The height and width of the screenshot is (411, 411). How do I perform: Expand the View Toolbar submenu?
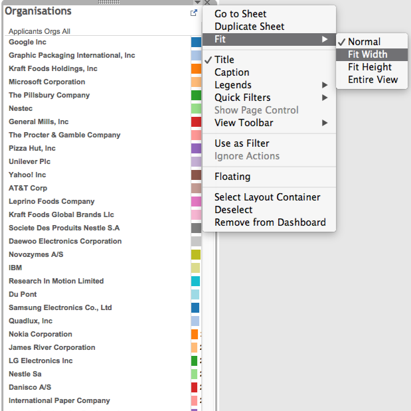(x=269, y=123)
